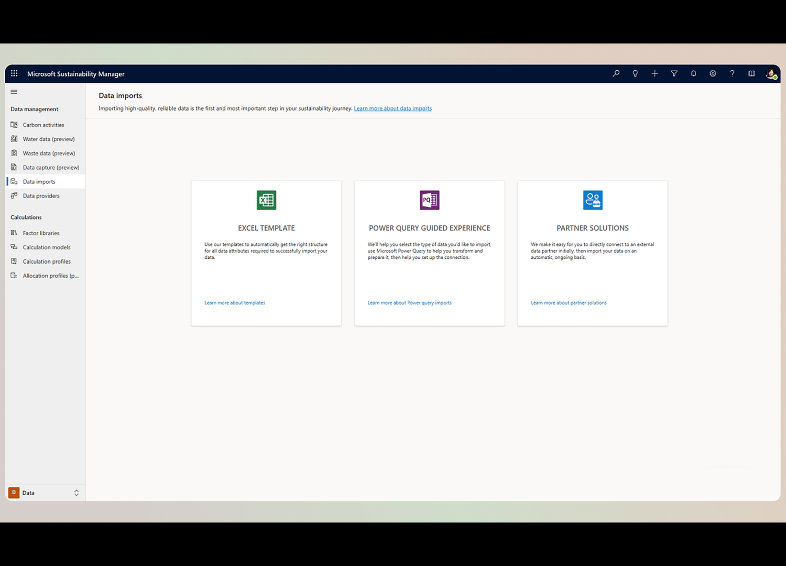
Task: Click the Factor libraries sidebar icon
Action: click(14, 233)
